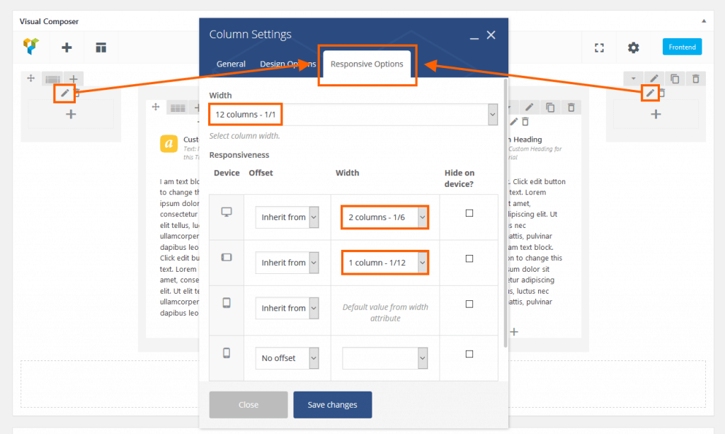
Task: Change the first row's column layout icon
Action: (x=52, y=79)
